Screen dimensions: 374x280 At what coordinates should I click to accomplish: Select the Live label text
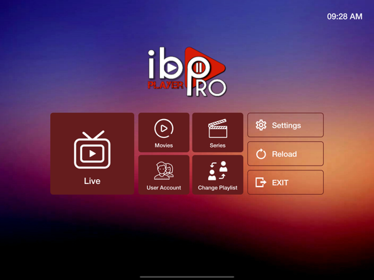click(92, 181)
